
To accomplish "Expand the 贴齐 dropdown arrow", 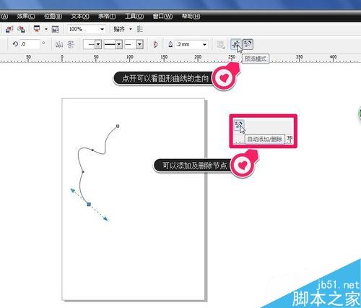I will click(x=131, y=29).
